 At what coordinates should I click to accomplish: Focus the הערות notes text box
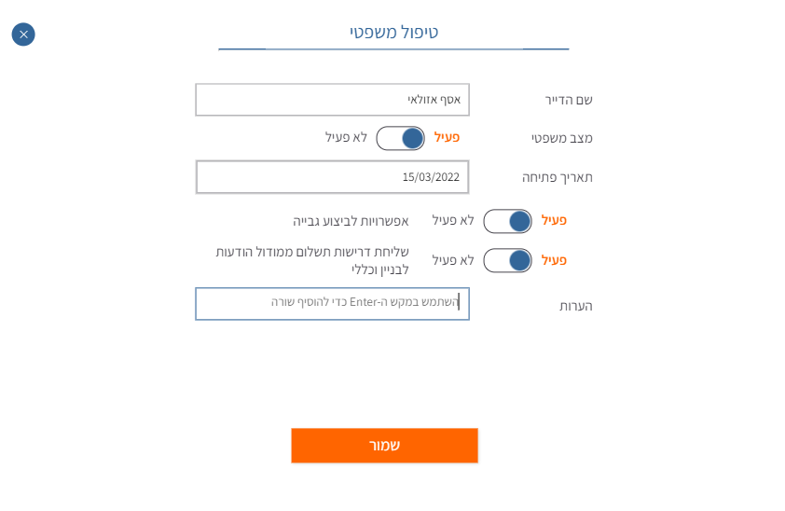point(332,304)
